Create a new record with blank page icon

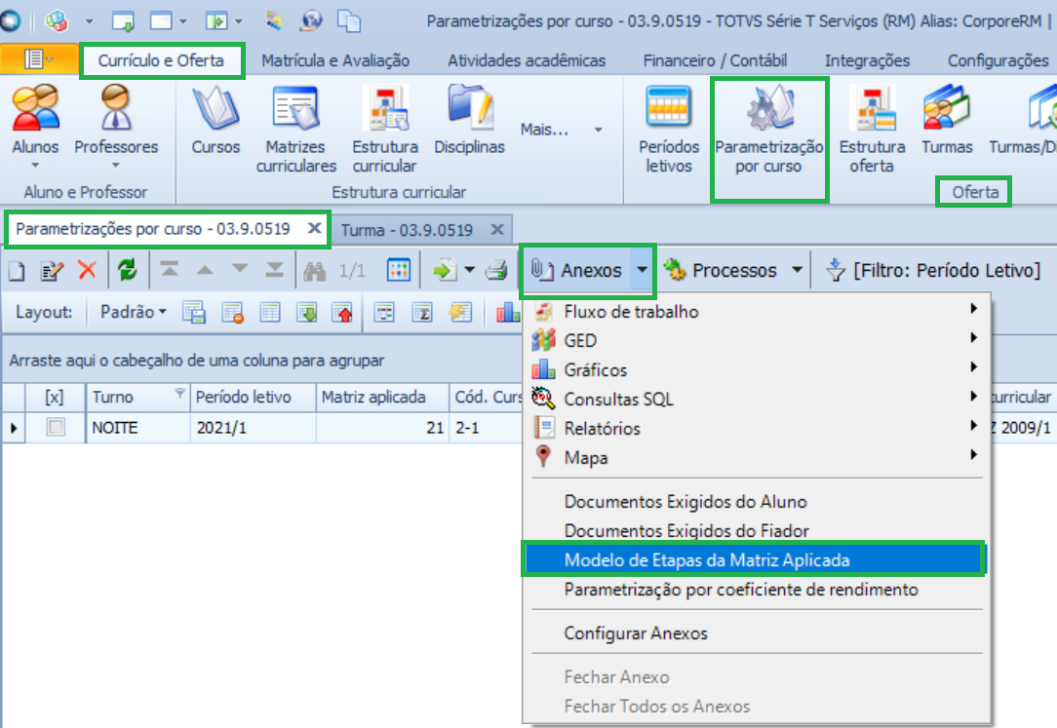(x=17, y=271)
